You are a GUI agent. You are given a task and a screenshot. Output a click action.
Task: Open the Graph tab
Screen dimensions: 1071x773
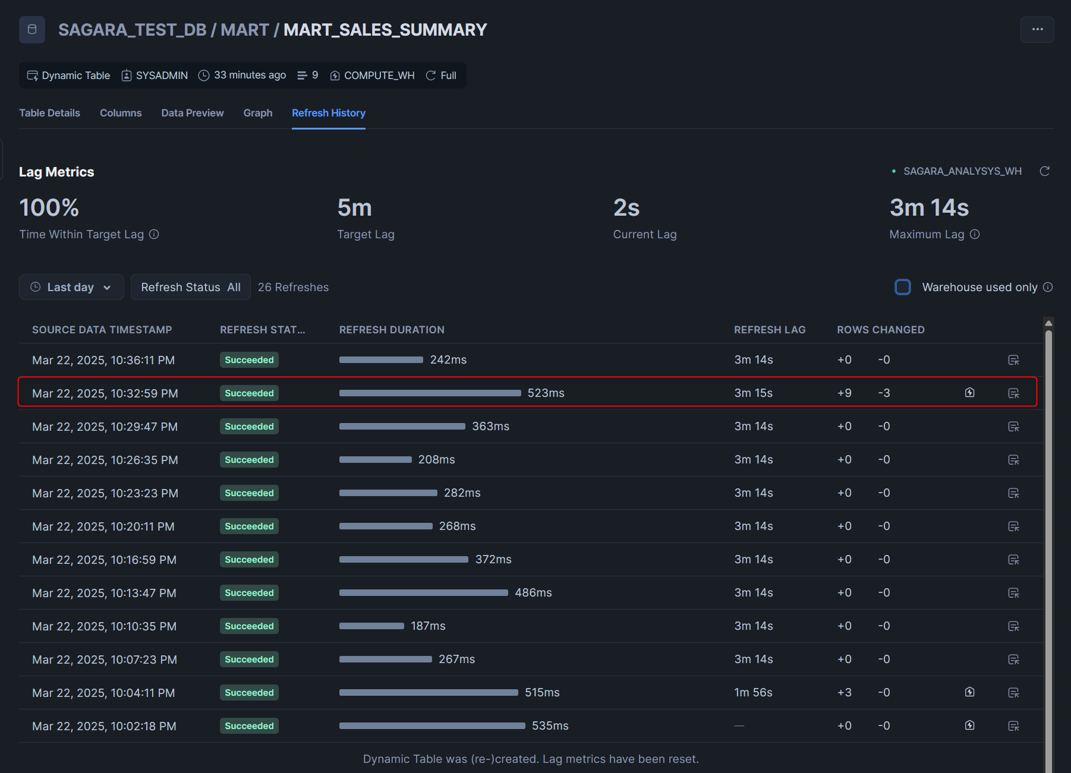tap(258, 113)
